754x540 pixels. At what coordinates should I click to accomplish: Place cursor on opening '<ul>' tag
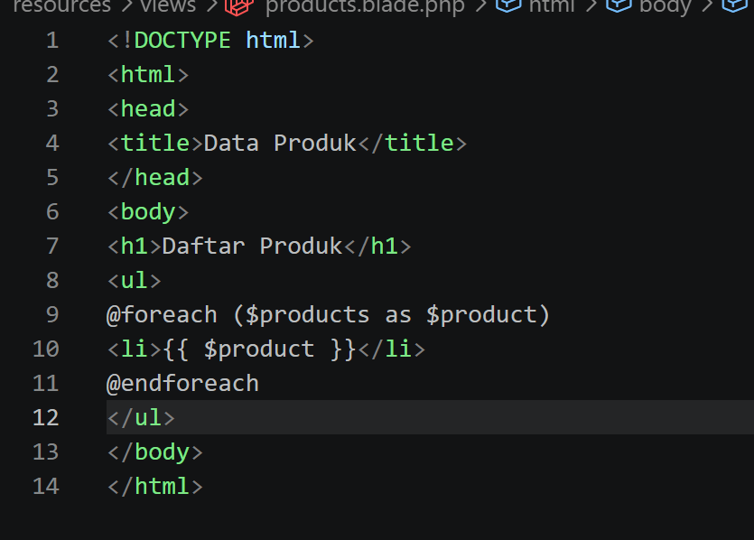click(135, 280)
